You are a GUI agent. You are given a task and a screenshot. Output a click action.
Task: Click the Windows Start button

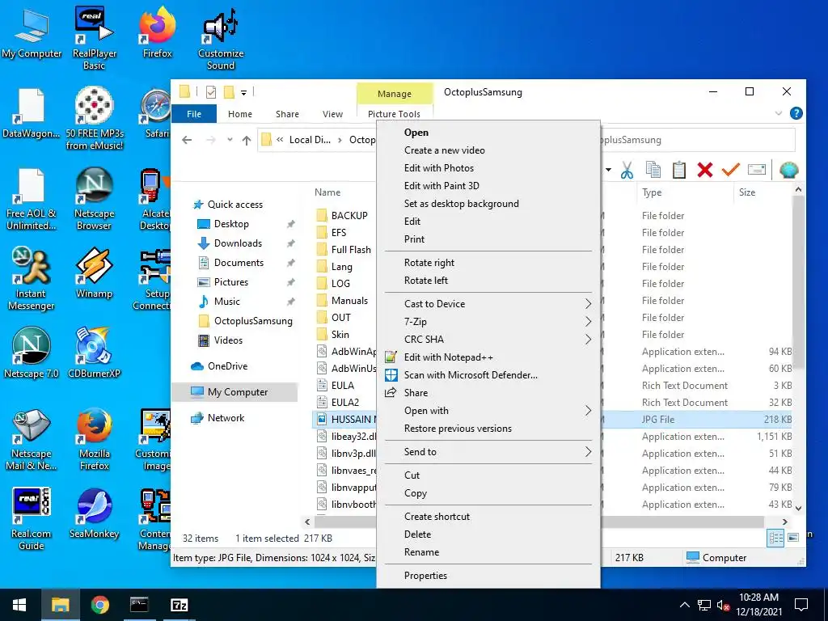coord(19,605)
